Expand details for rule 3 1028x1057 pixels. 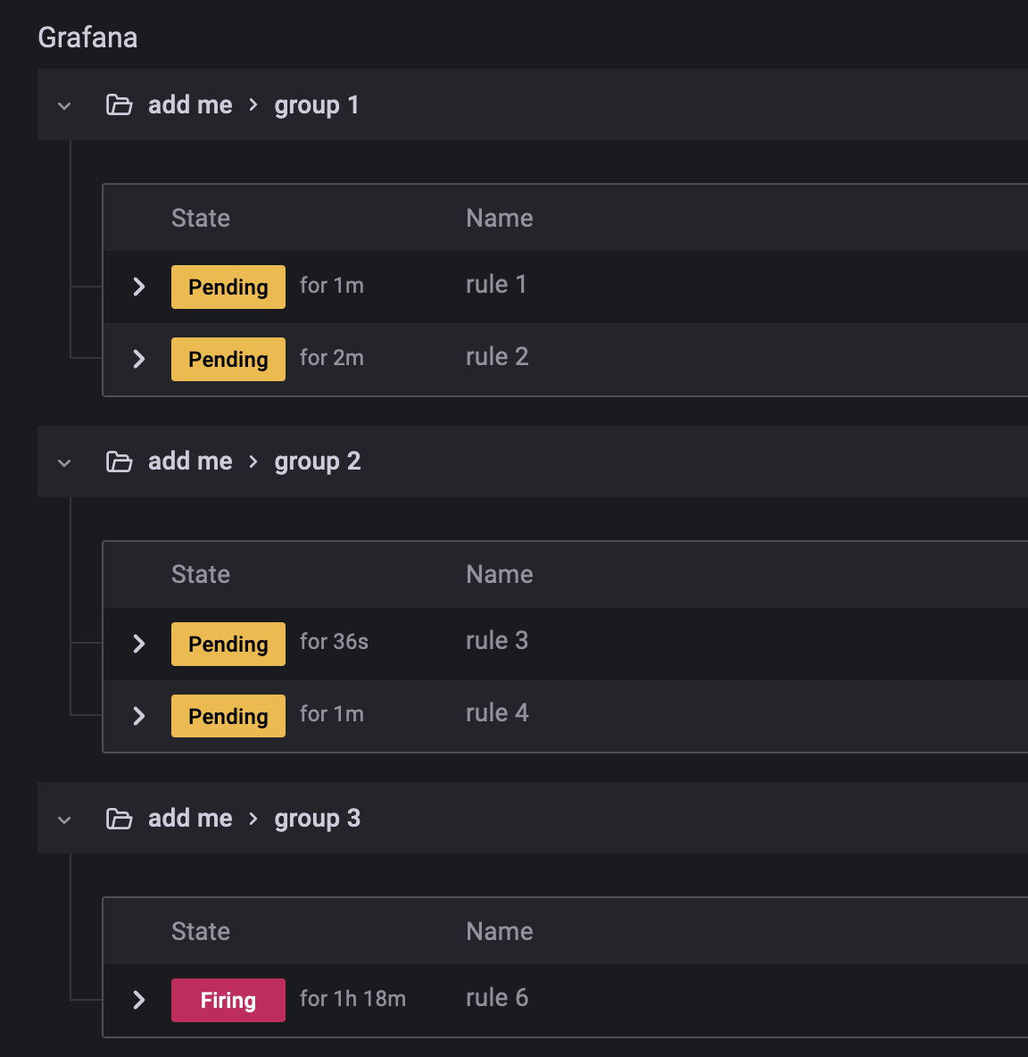(x=138, y=643)
